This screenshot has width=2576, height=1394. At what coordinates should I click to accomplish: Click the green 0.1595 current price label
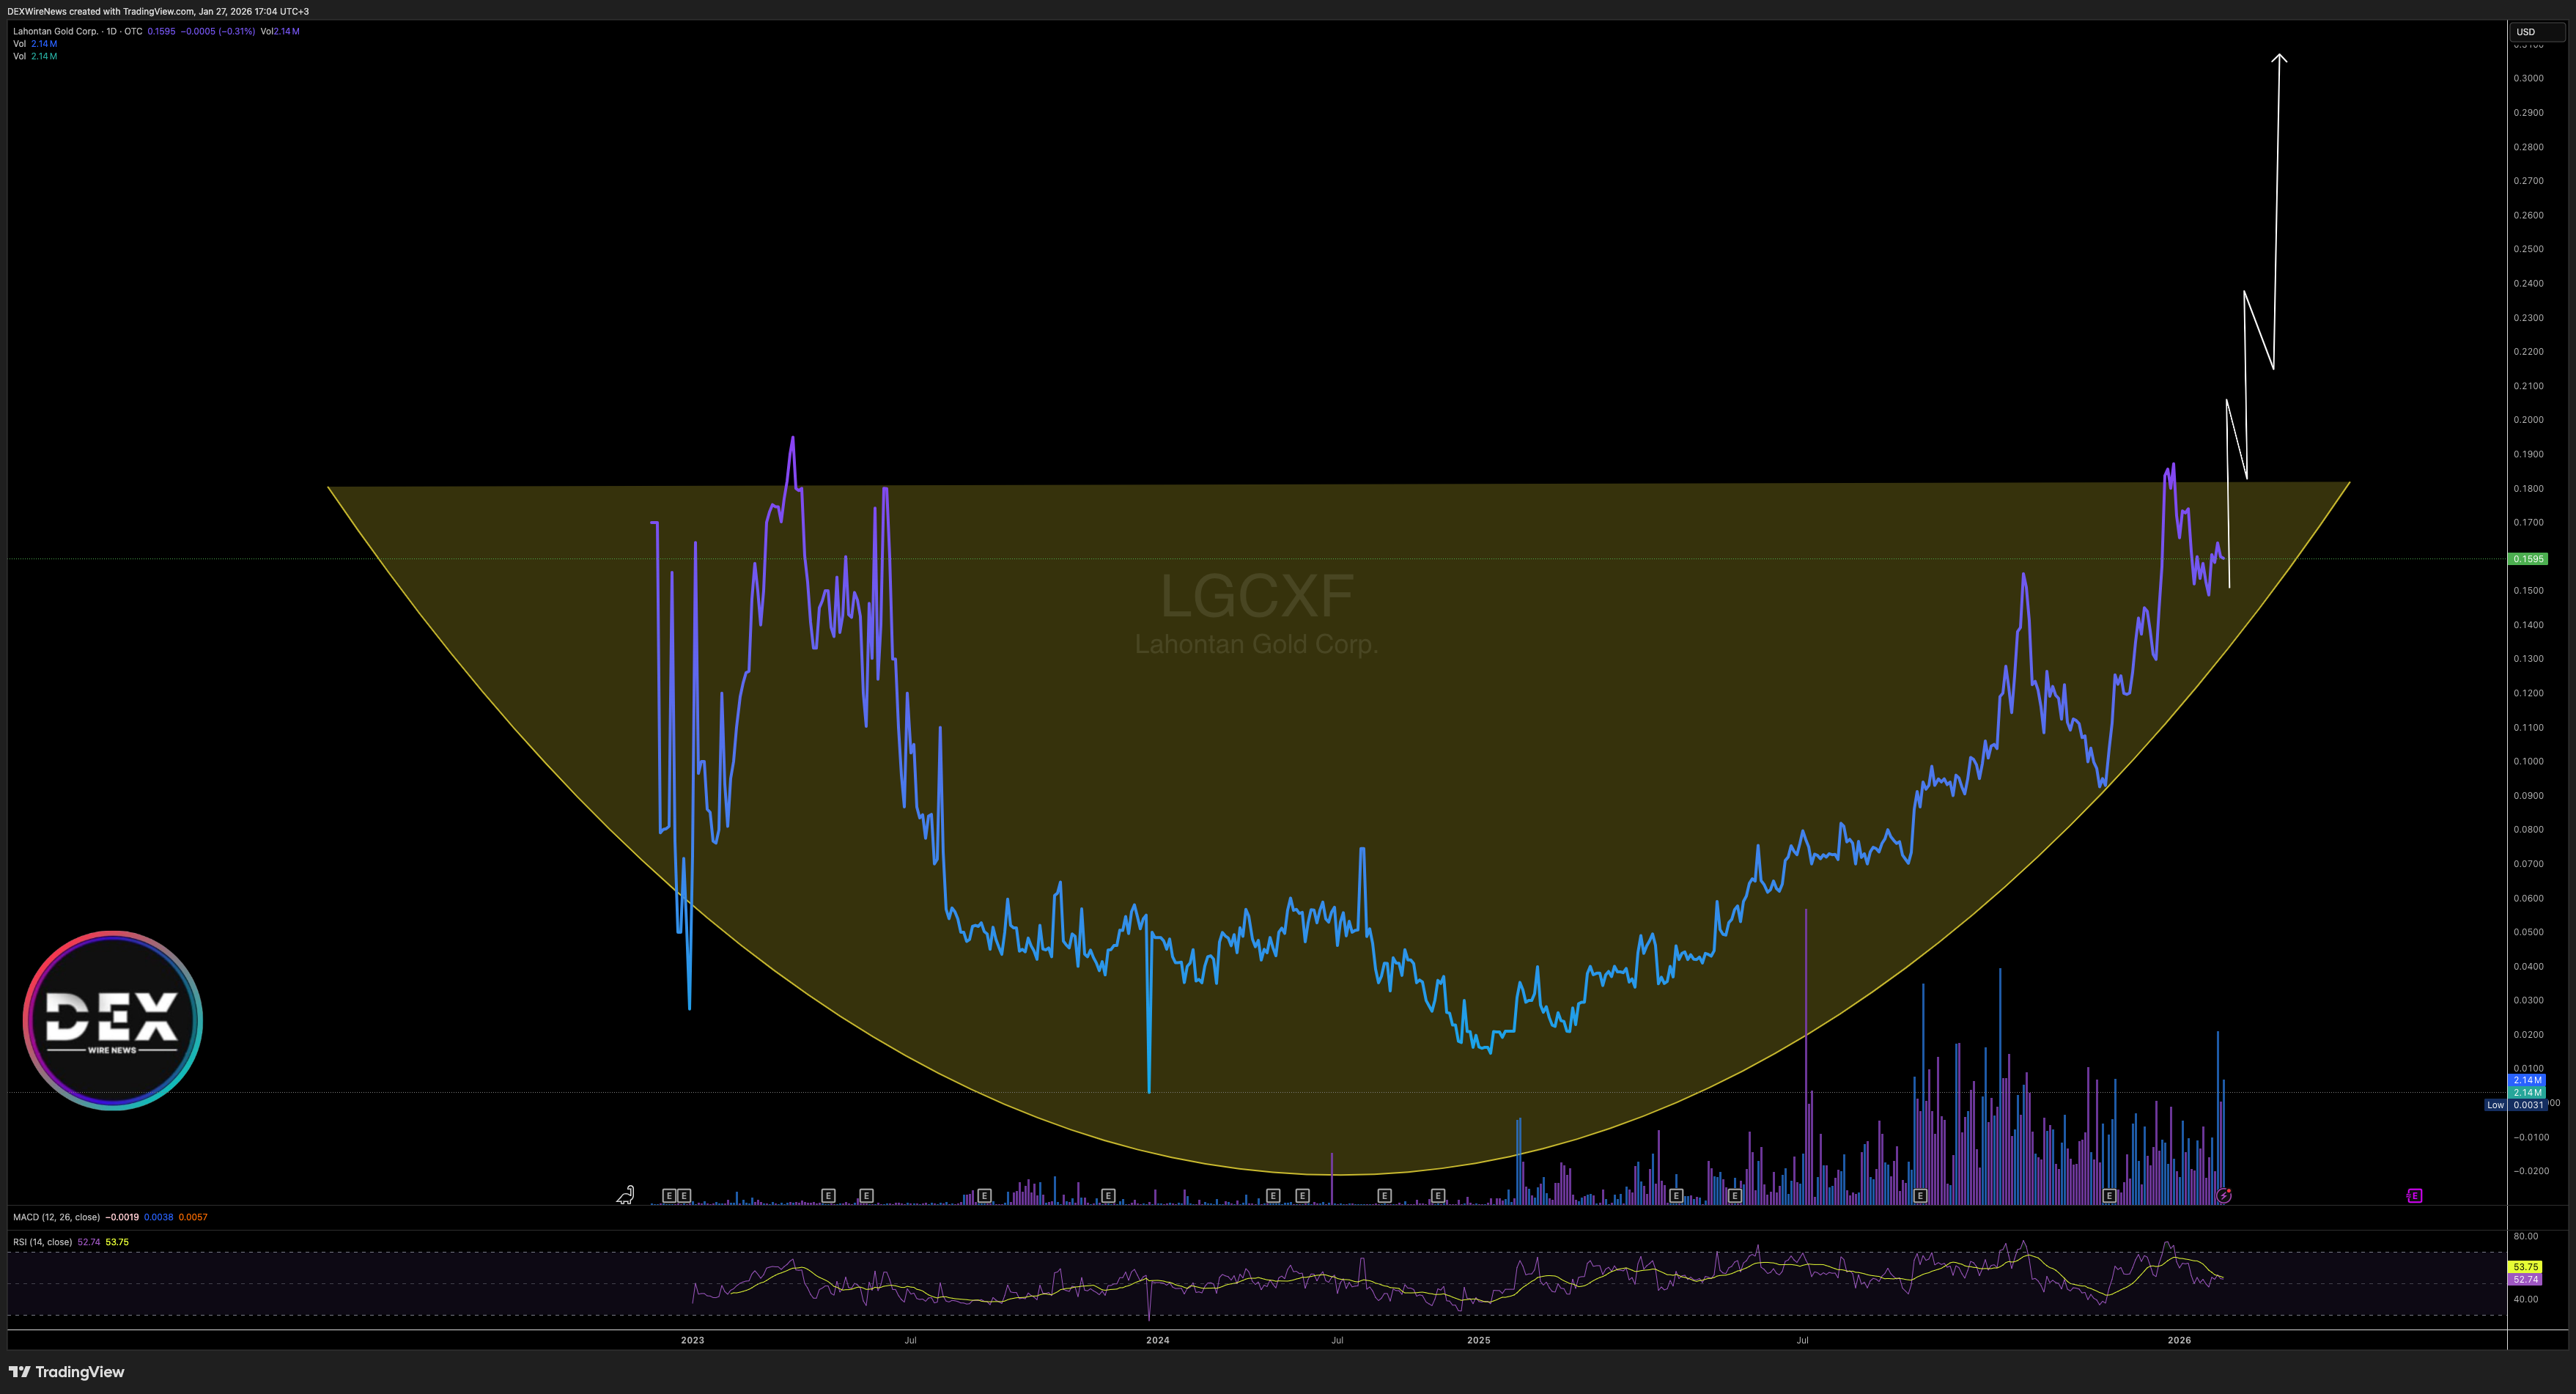2528,559
